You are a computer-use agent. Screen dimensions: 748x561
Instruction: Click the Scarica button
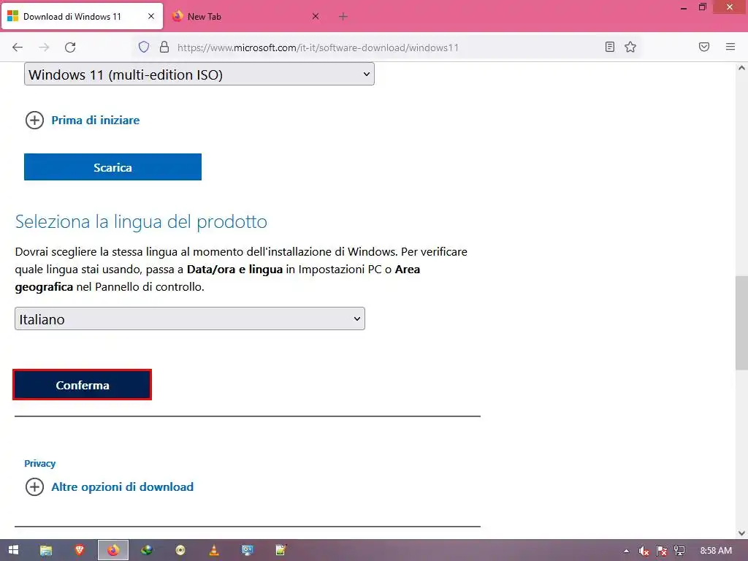(112, 167)
